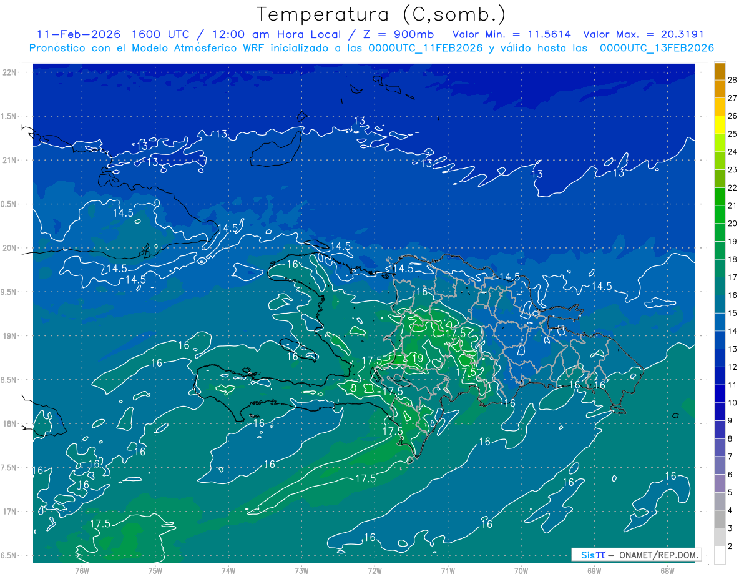Pick the yellow swatch between 25 and 26
This screenshot has width=749, height=579.
pos(720,125)
